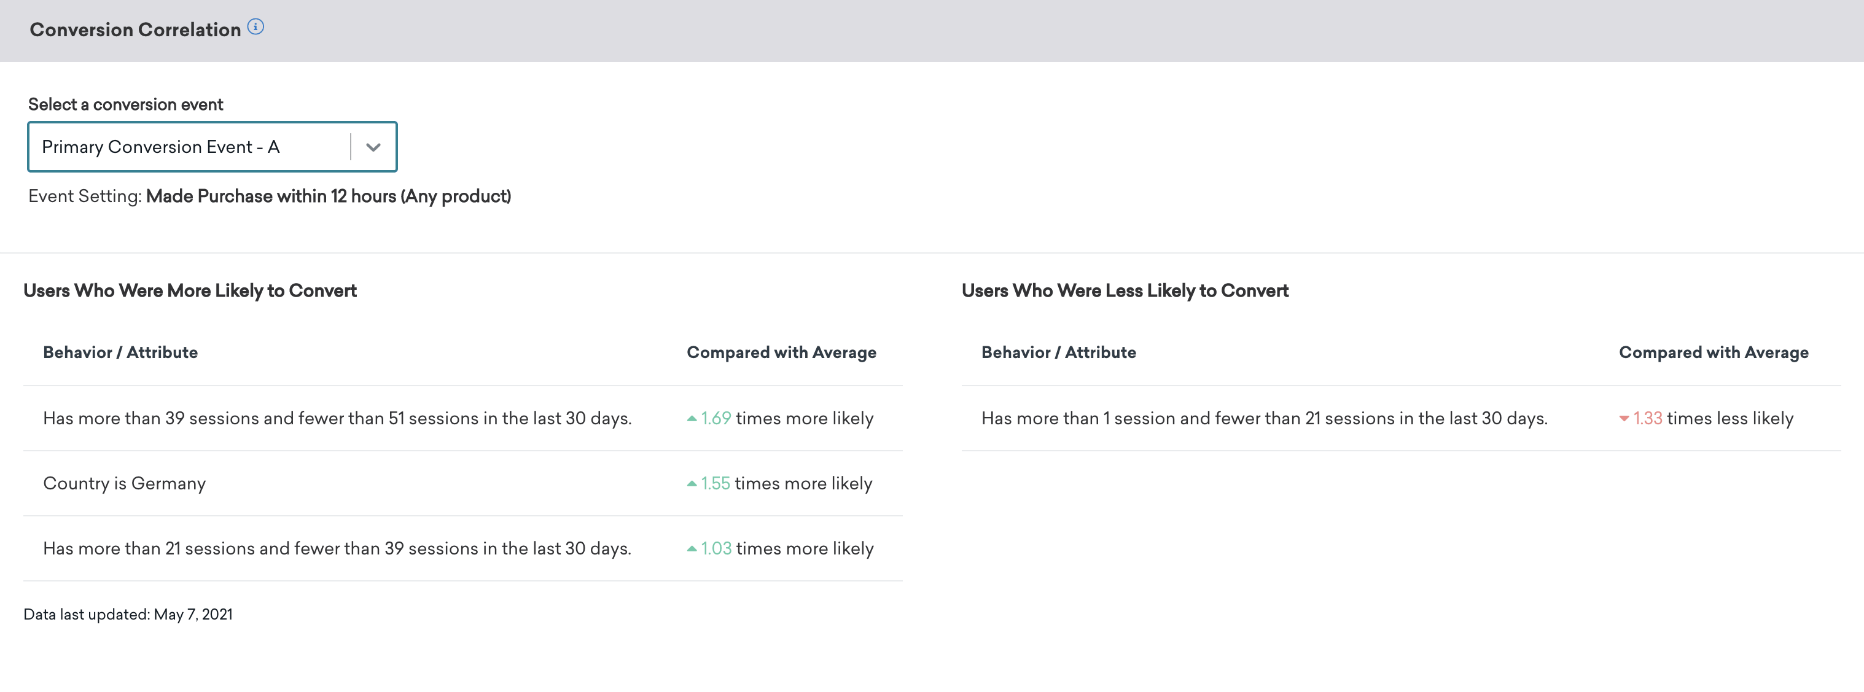Image resolution: width=1864 pixels, height=692 pixels.
Task: Click the Data last updated May 7, 2021 text
Action: pos(128,615)
